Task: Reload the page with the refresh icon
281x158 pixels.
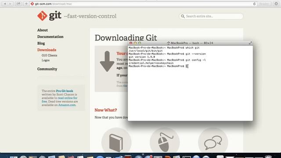Action: [x=254, y=4]
